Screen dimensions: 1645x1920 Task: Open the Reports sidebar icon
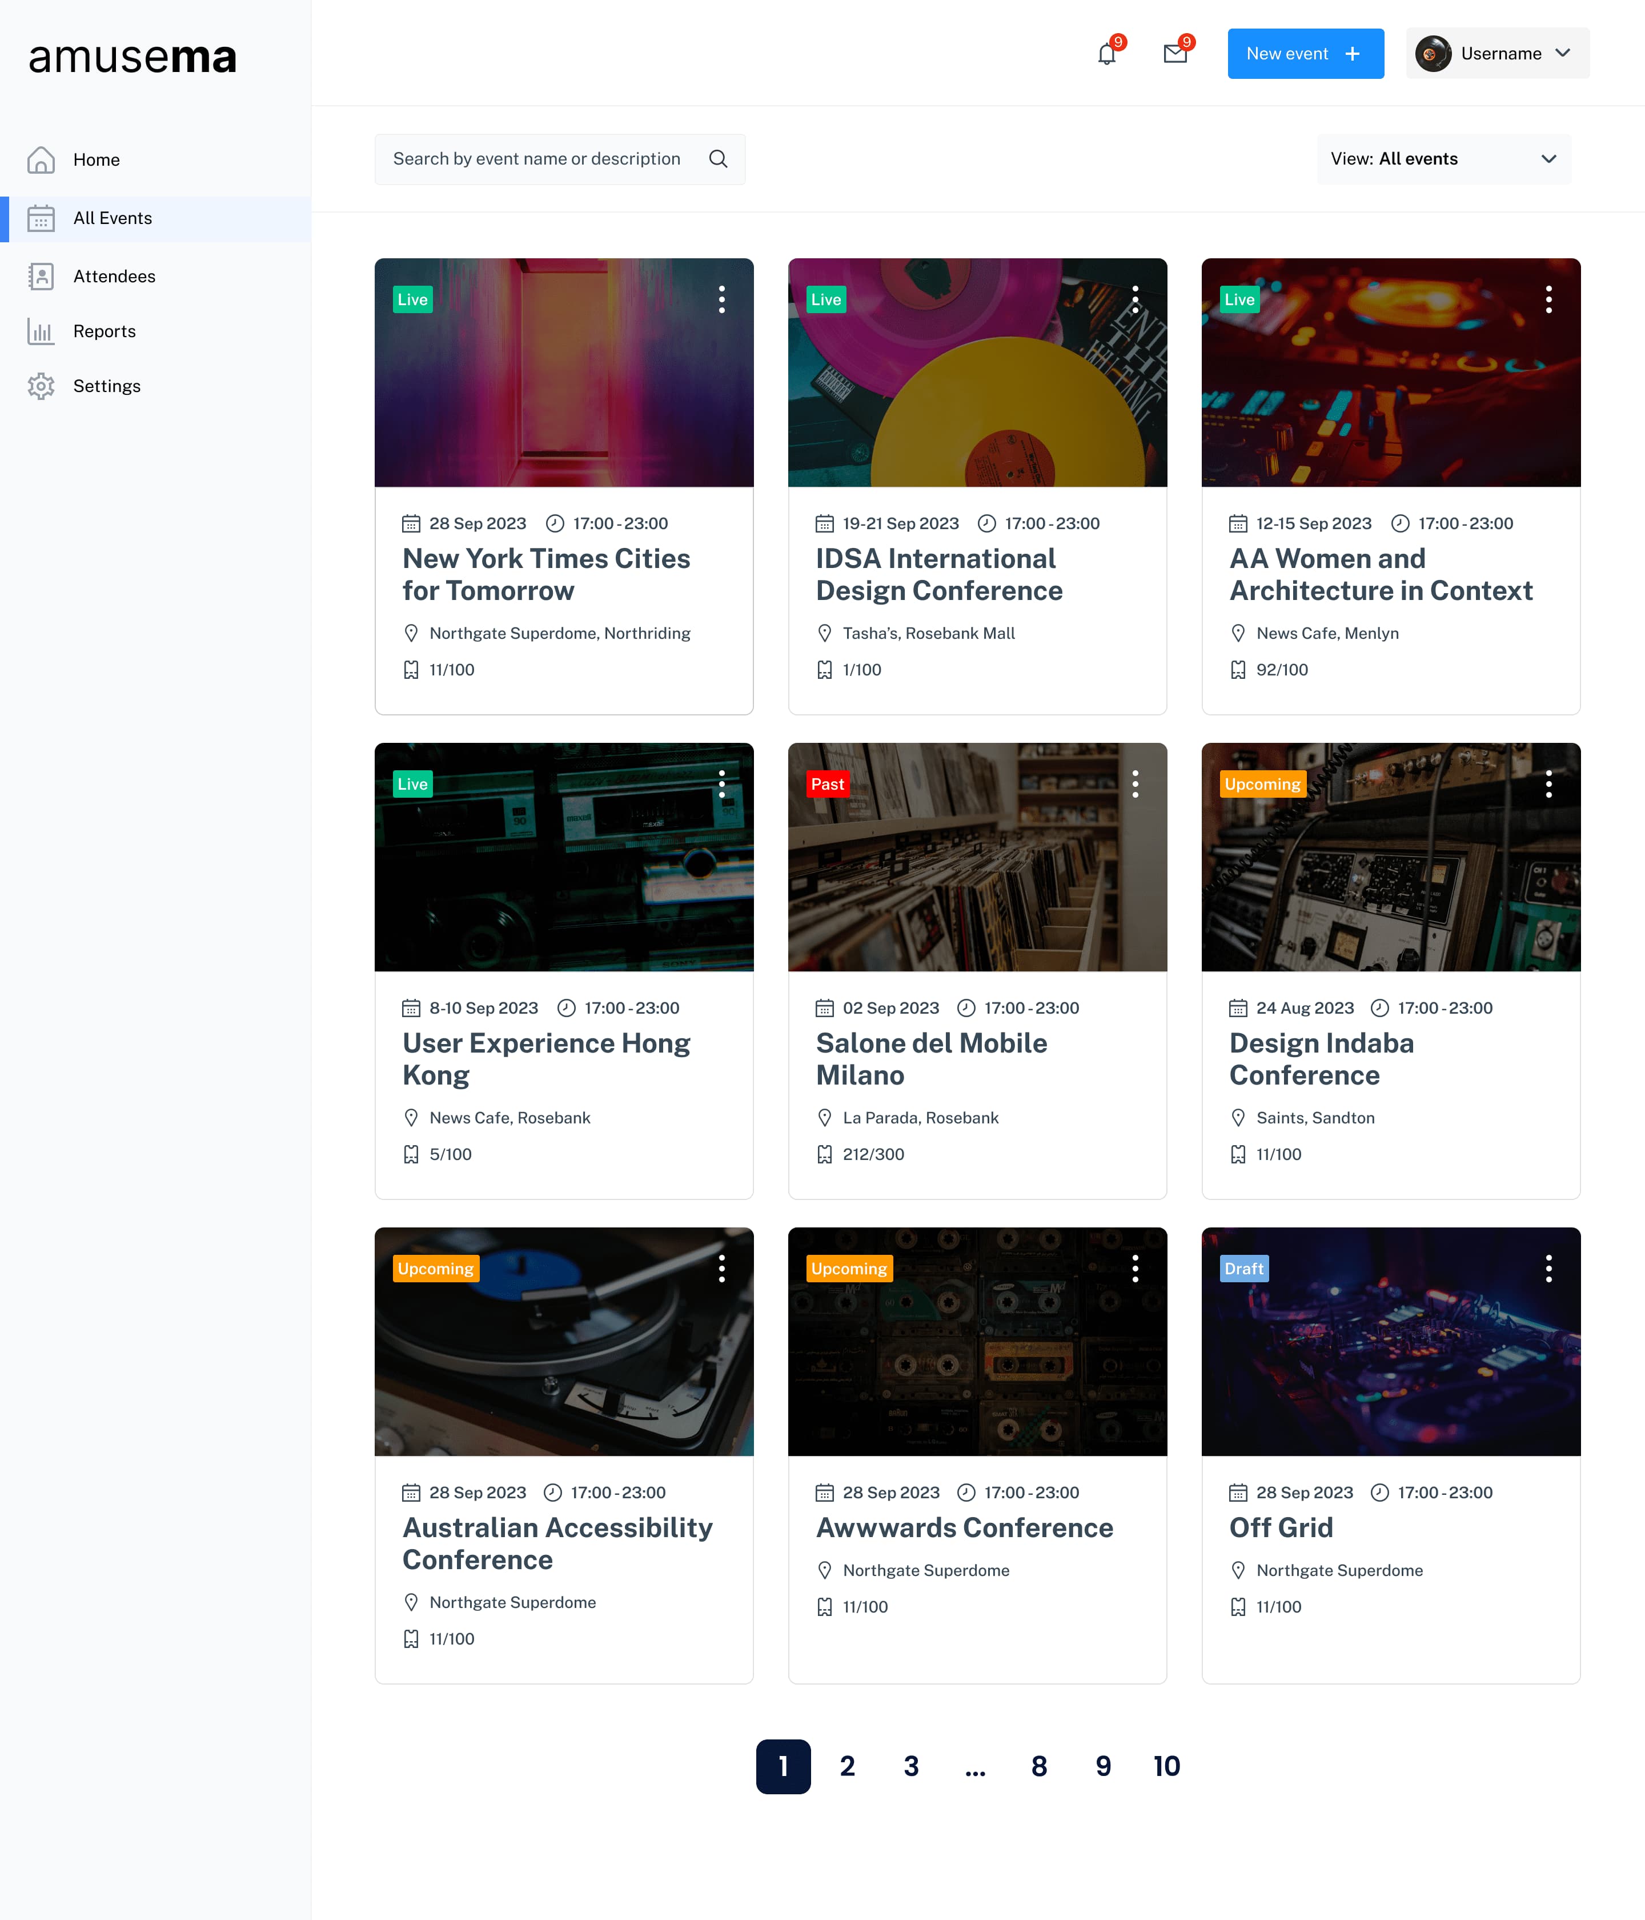tap(42, 331)
